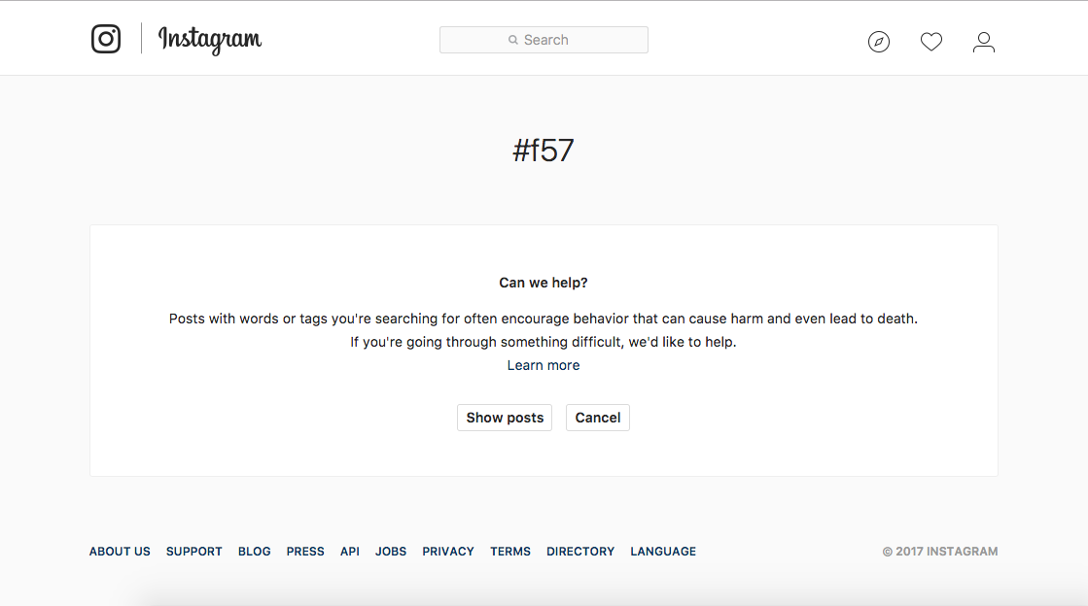Open the Learn more link

[x=544, y=365]
